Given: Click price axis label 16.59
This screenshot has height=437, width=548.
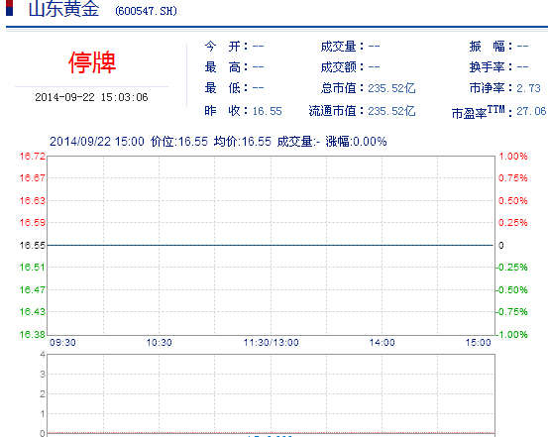Looking at the screenshot, I should point(33,223).
